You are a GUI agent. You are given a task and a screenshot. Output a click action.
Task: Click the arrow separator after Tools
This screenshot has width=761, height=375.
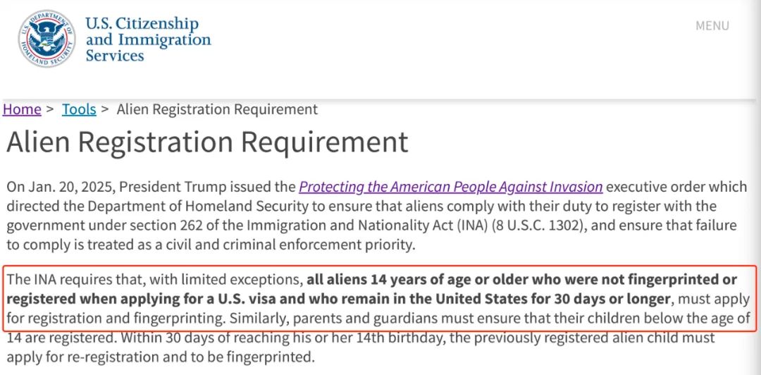pos(105,109)
